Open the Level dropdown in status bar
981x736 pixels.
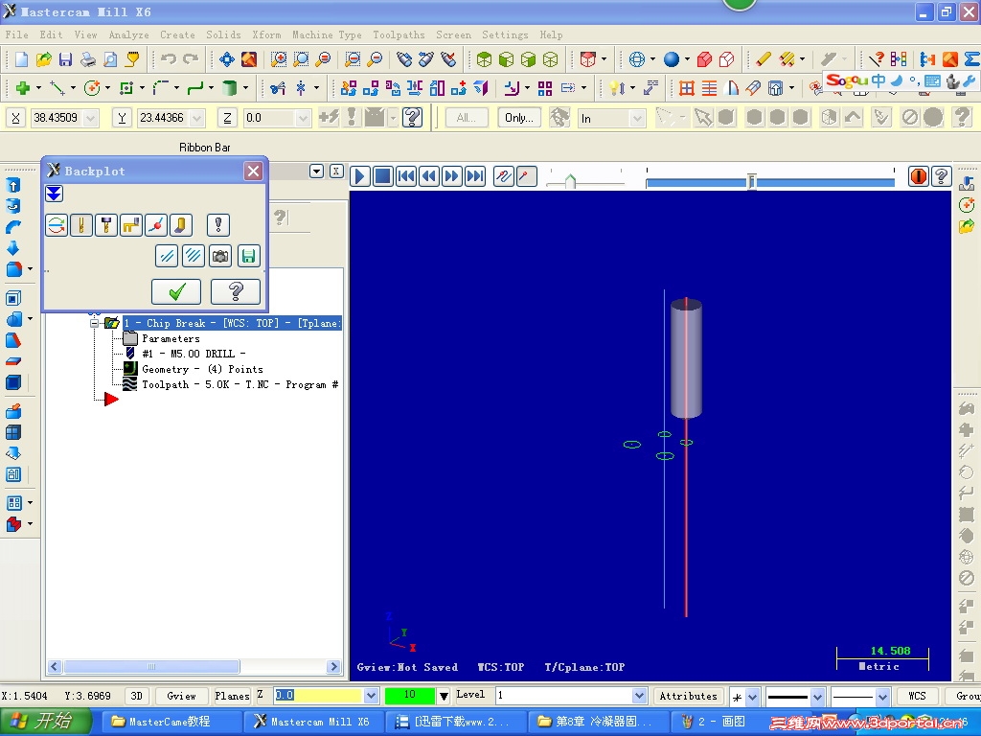[x=639, y=696]
